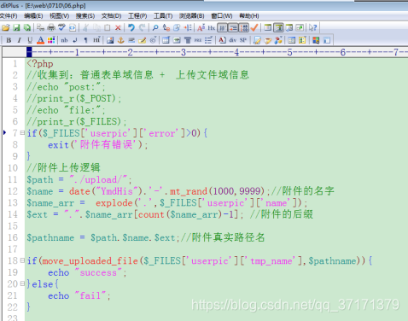Open the multicolor palette grid icon

51,40
